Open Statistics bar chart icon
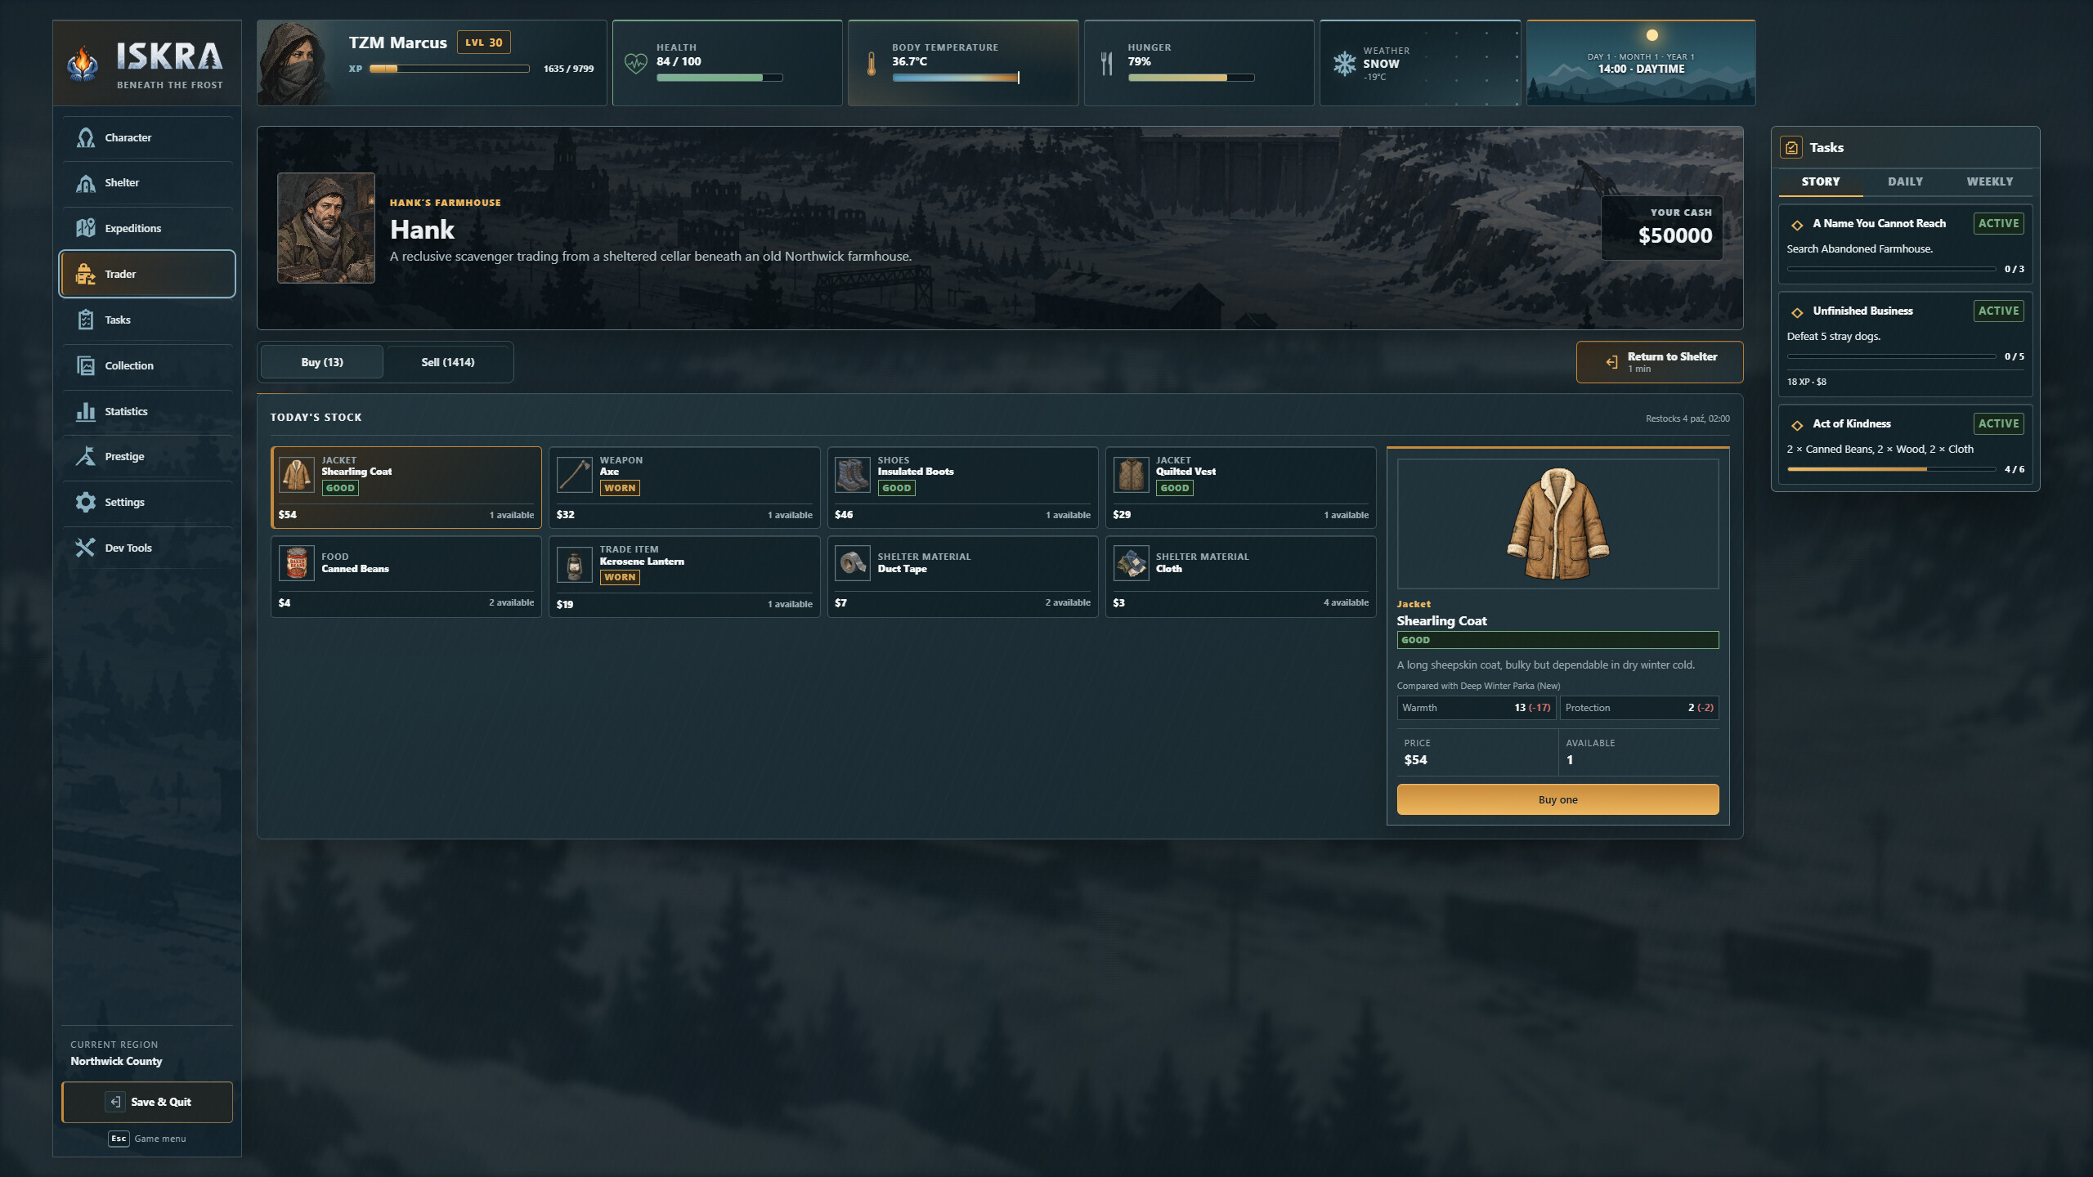 [86, 411]
